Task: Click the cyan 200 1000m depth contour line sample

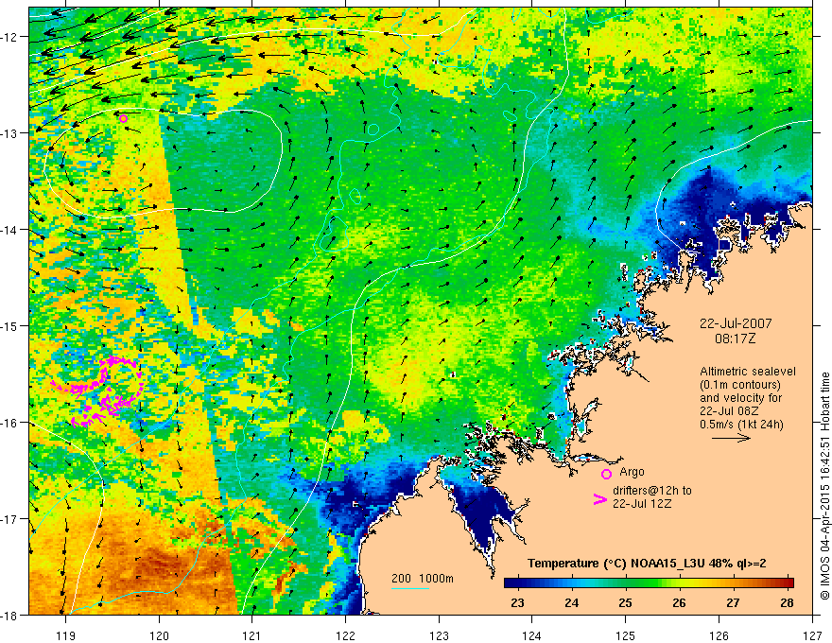Action: tap(410, 588)
